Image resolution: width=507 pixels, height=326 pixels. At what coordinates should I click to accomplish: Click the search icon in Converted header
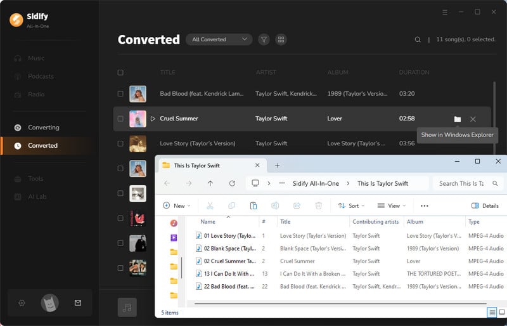click(x=418, y=39)
